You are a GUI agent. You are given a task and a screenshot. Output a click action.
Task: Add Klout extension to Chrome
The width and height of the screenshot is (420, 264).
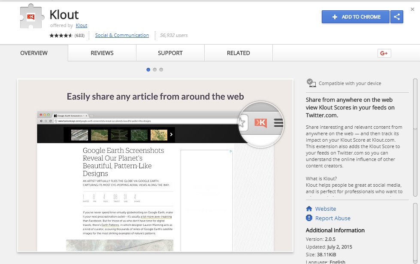356,17
